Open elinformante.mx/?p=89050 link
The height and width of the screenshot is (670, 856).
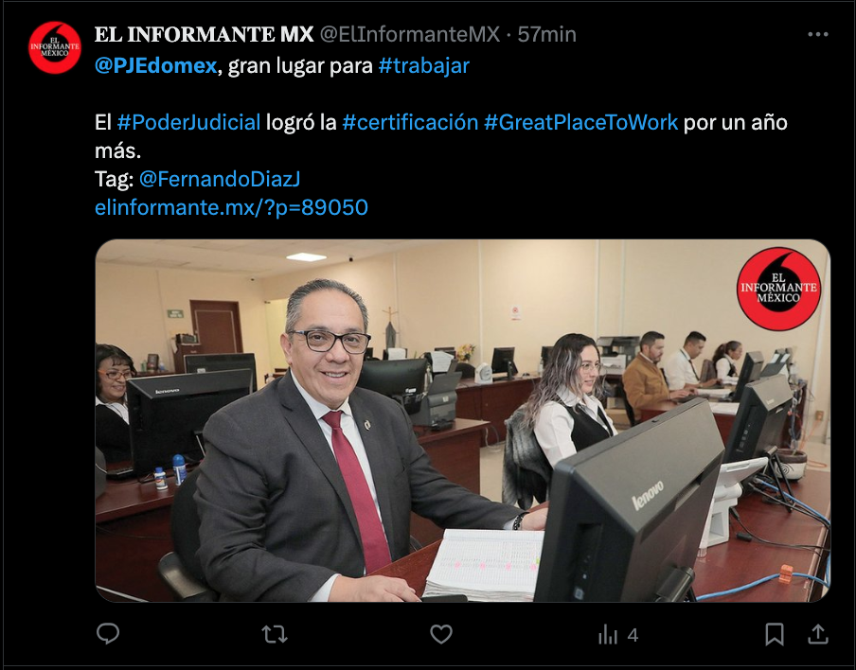(x=231, y=207)
